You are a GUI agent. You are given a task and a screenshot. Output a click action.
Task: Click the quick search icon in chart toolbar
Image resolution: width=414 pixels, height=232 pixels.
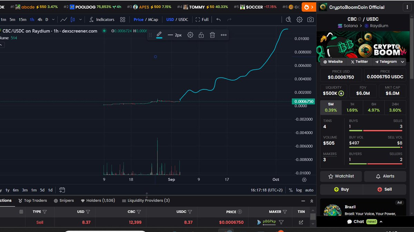pos(289,20)
